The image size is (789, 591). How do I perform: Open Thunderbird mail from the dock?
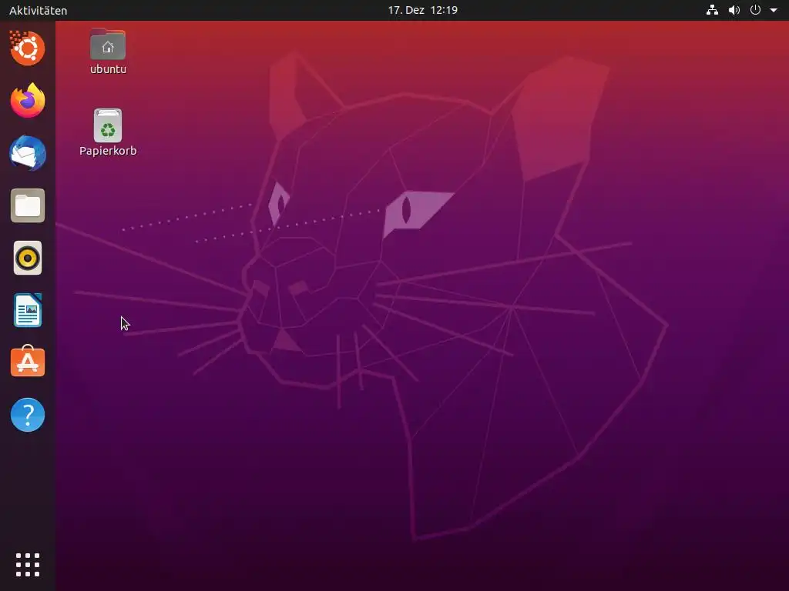28,153
